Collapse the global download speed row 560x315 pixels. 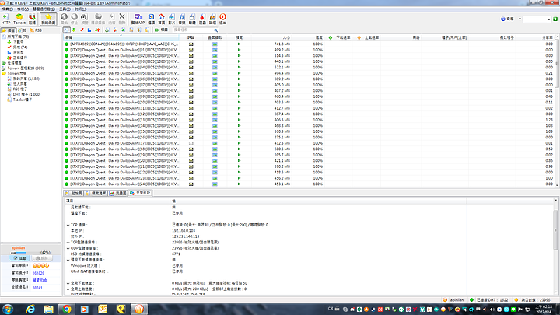[x=68, y=283]
